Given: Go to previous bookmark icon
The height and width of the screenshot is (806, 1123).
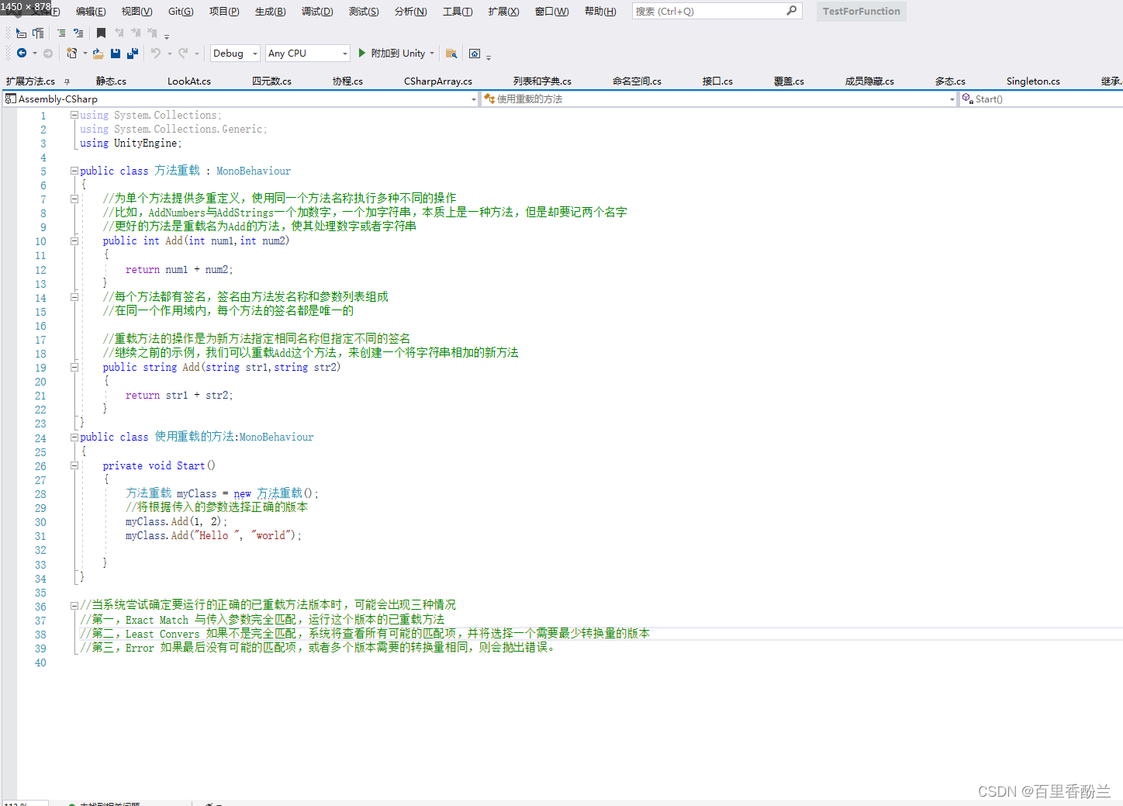Looking at the screenshot, I should pos(119,33).
